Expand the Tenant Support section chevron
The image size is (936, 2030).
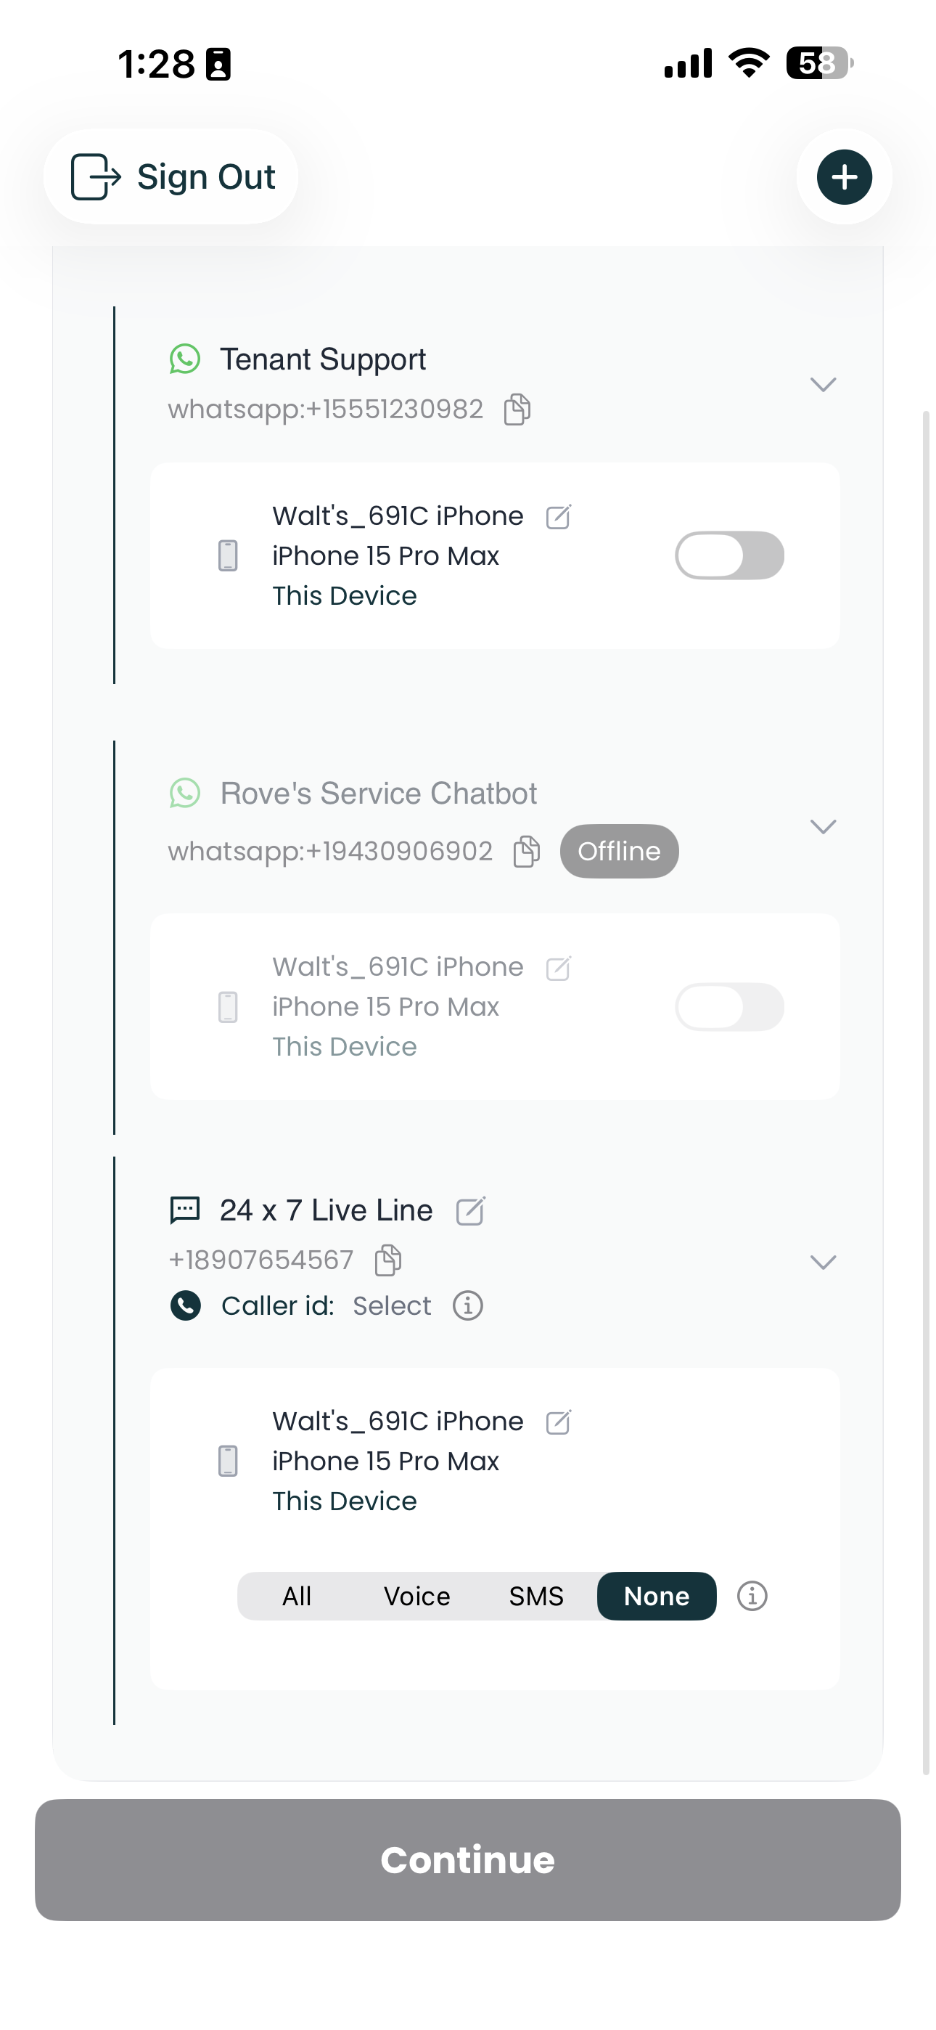[824, 384]
